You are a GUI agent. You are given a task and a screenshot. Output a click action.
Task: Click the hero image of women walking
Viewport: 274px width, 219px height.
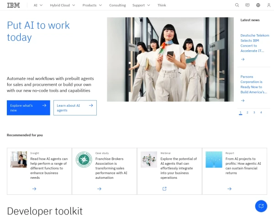pyautogui.click(x=170, y=59)
